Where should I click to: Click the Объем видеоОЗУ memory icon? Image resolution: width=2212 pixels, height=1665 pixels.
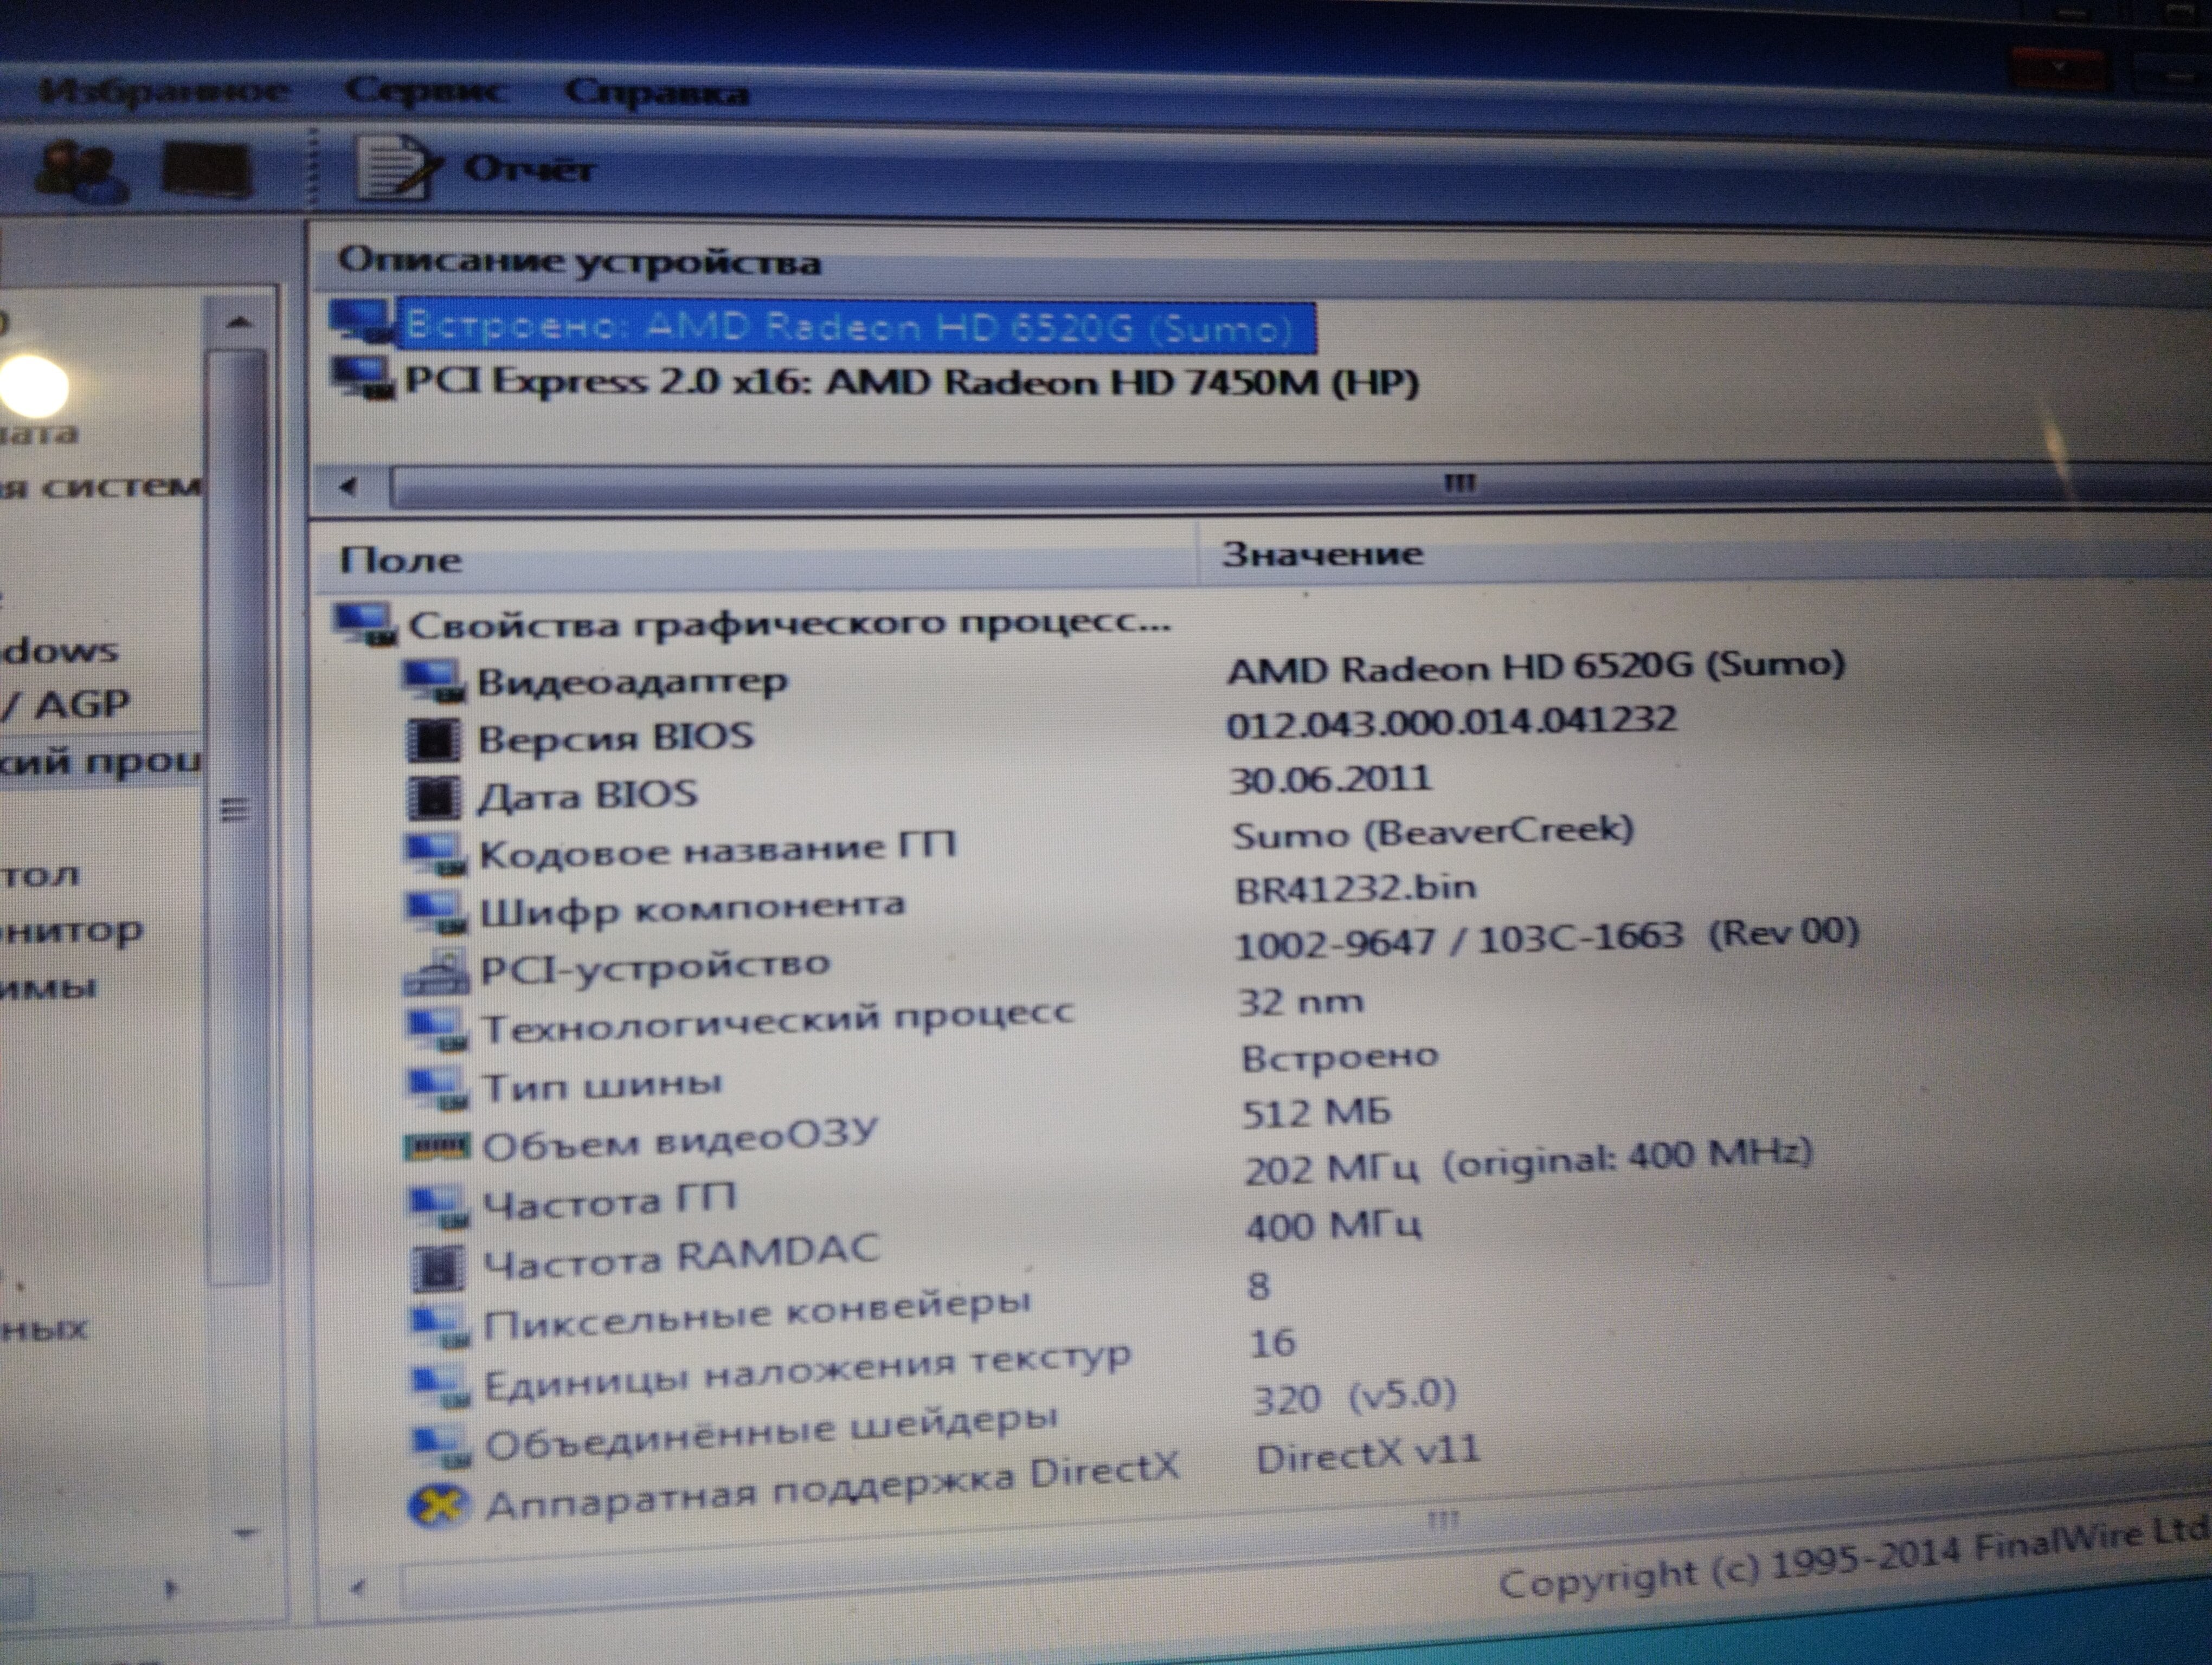[437, 1145]
